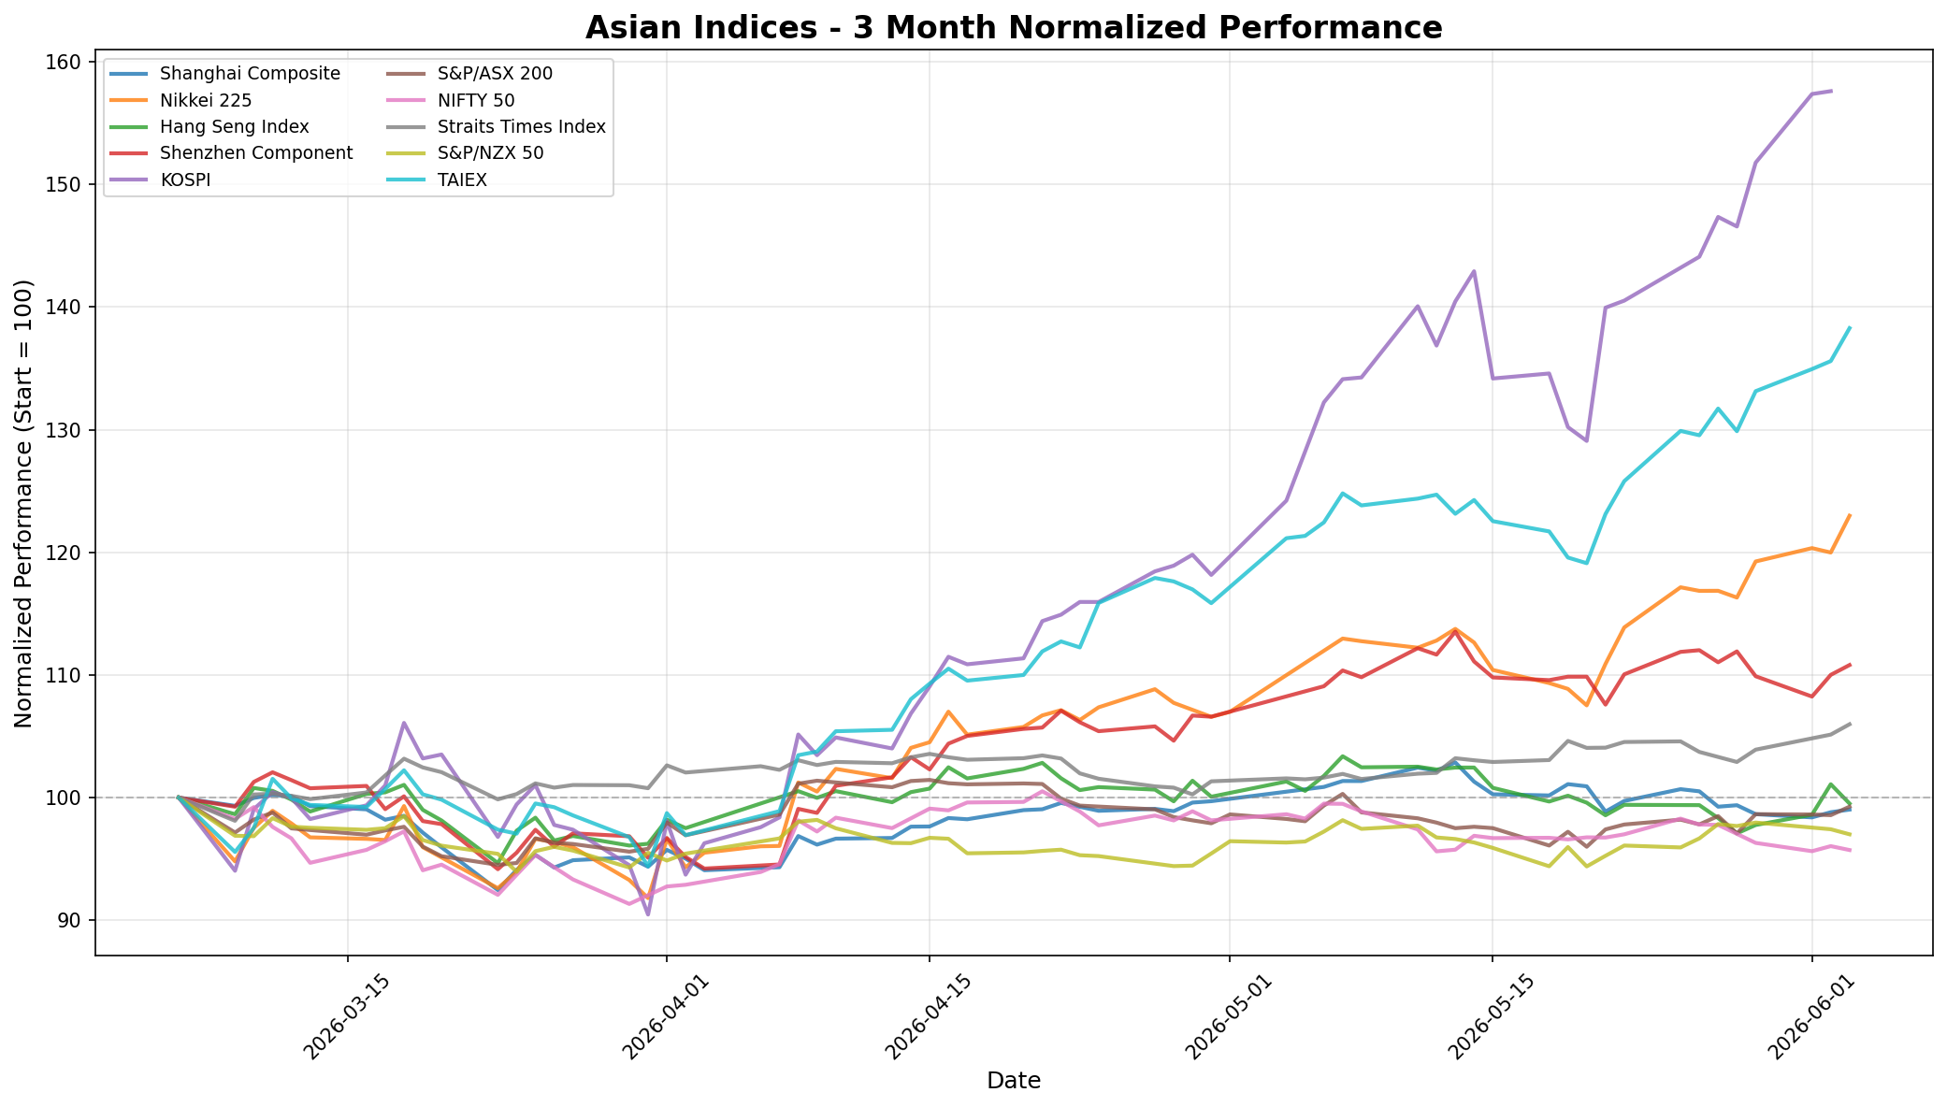Click the y-axis tick label '130'
This screenshot has width=1947, height=1107.
point(65,430)
